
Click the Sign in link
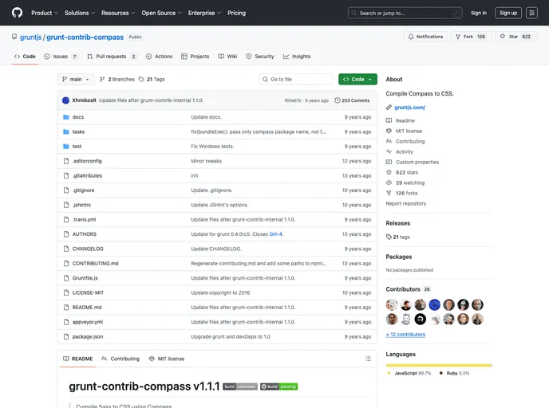point(479,13)
